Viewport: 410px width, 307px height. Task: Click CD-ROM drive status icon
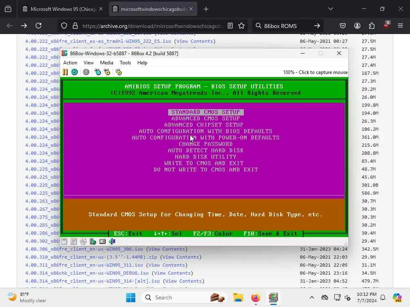(83, 241)
